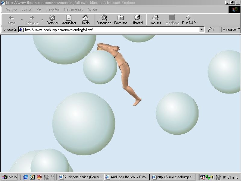
Task: Click the gray tray icon beside the clock
Action: [218, 177]
